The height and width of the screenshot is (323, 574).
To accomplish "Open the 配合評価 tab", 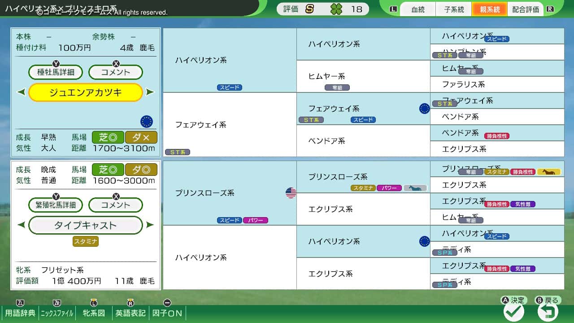I will [525, 9].
